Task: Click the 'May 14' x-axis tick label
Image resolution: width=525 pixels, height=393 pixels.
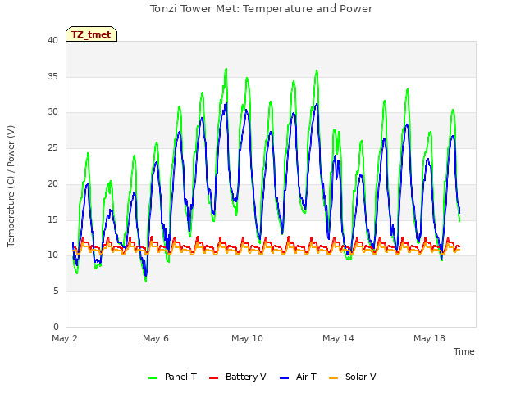Action: (x=338, y=338)
